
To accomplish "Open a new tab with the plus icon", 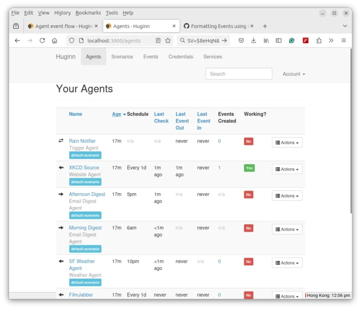I will [x=265, y=26].
